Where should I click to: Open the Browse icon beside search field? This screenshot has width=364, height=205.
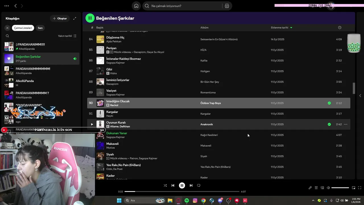pyautogui.click(x=227, y=6)
